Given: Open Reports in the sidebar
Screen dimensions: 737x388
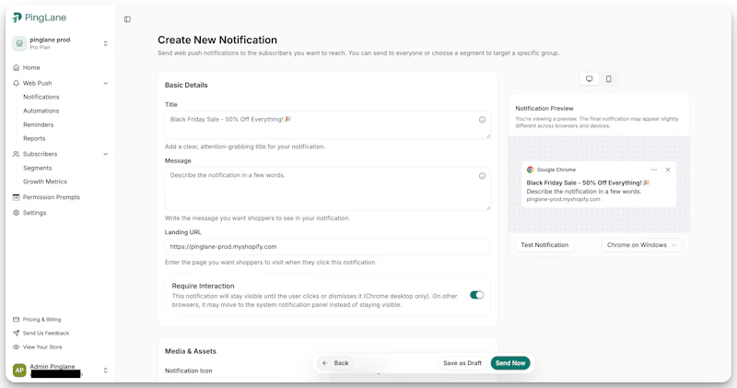Looking at the screenshot, I should [34, 139].
